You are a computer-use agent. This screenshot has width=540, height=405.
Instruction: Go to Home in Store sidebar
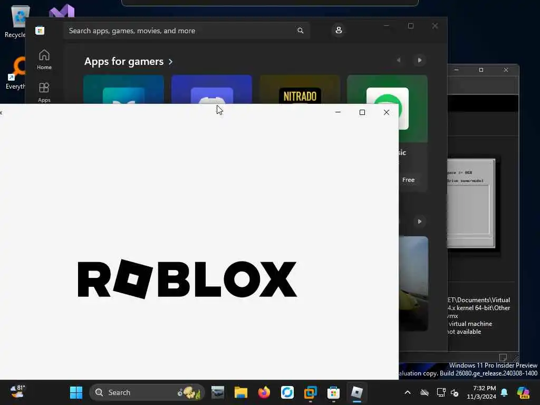[x=44, y=60]
